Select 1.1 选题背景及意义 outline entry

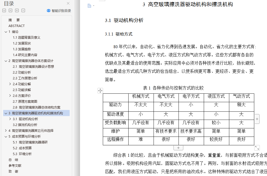click(27, 38)
